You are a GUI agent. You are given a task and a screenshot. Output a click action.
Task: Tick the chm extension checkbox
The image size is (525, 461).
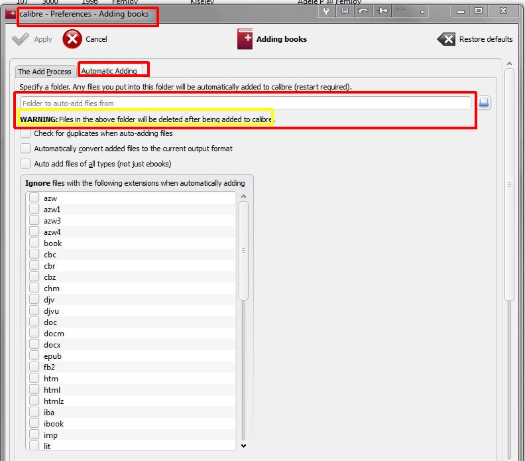34,288
